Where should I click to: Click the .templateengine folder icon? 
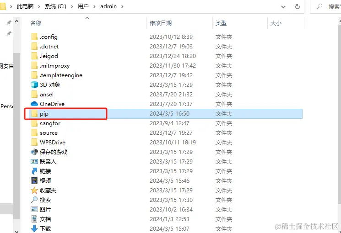(x=34, y=75)
